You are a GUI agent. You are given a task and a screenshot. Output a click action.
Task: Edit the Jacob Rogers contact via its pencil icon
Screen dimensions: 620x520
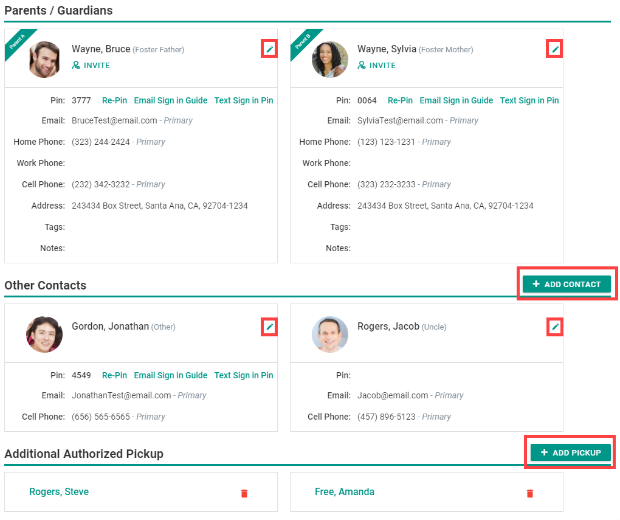[555, 327]
